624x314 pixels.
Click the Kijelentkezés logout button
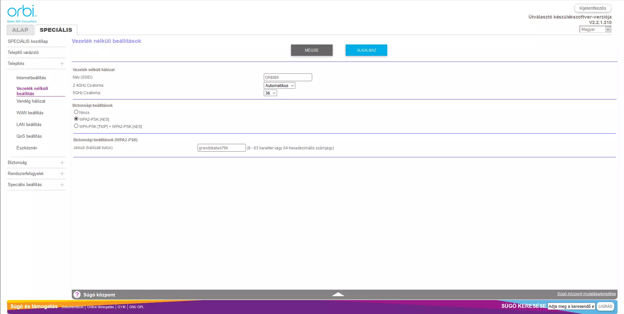coord(592,8)
